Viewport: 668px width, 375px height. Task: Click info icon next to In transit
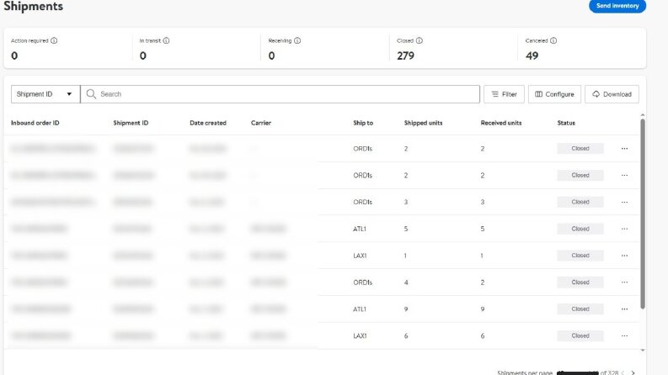coord(166,41)
